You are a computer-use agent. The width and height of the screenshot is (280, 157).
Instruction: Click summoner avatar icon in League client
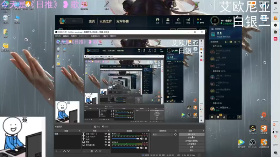click(x=215, y=21)
